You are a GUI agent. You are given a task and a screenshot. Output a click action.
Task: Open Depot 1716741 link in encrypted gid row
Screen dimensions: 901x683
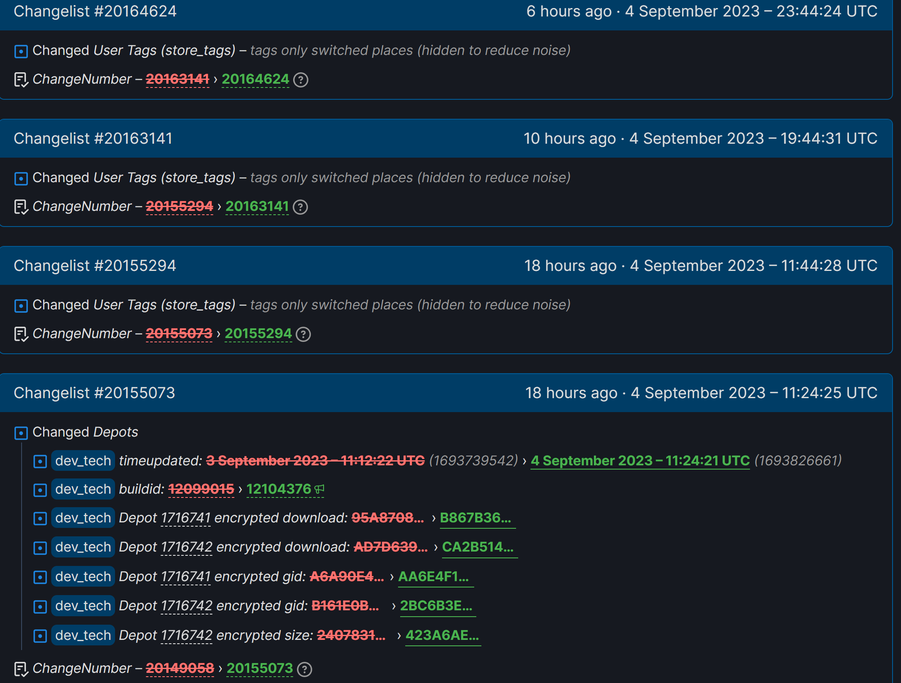186,576
